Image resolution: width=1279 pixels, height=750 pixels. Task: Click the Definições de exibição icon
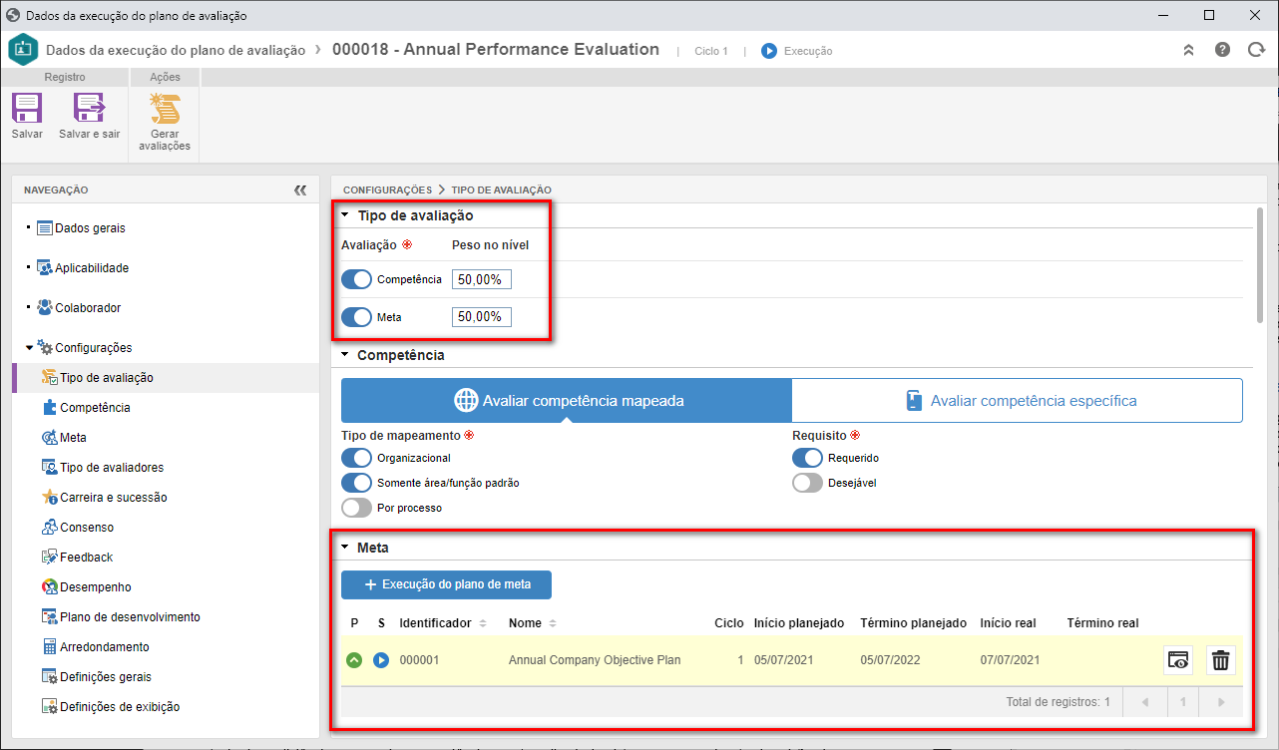pos(50,707)
